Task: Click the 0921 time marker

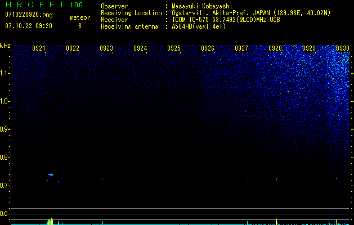Action: [39, 48]
